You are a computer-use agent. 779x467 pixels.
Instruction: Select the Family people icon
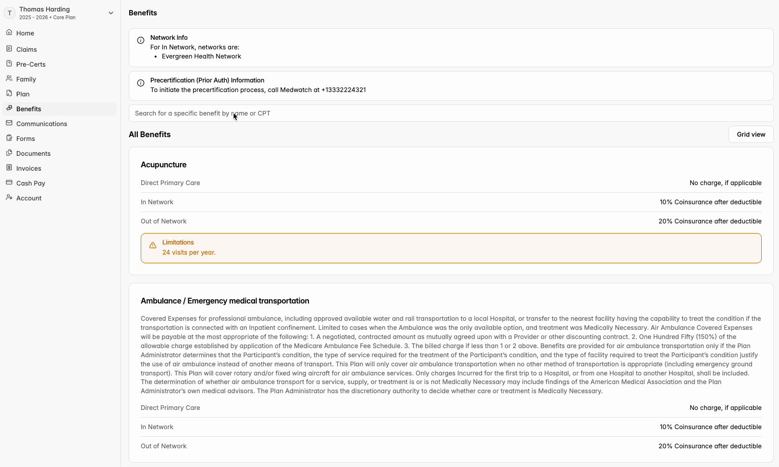[x=9, y=79]
